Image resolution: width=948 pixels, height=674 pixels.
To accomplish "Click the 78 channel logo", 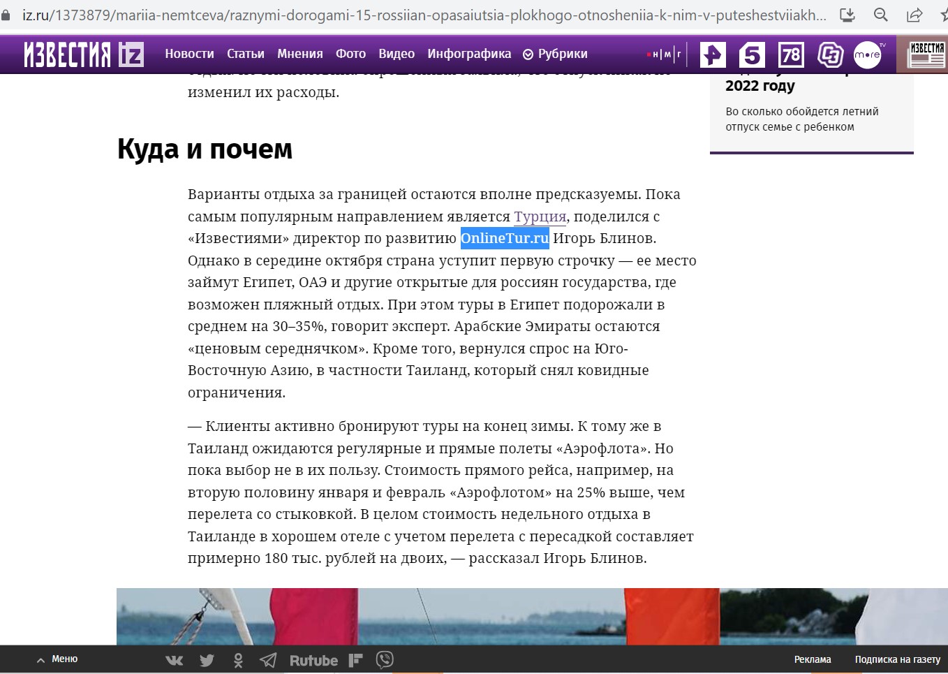I will click(791, 54).
